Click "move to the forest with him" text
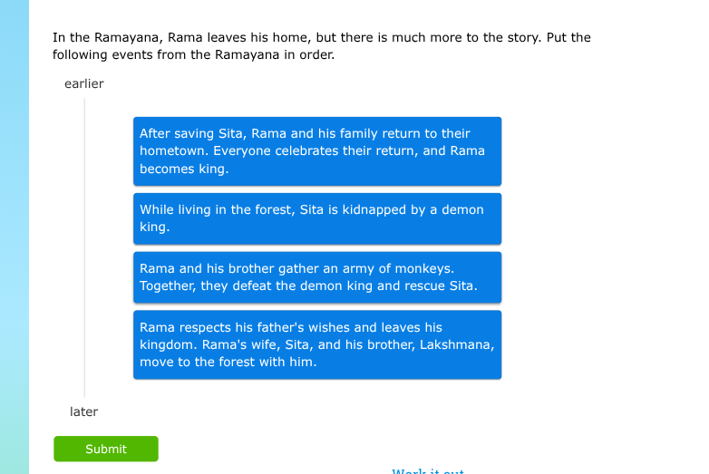 pyautogui.click(x=228, y=362)
